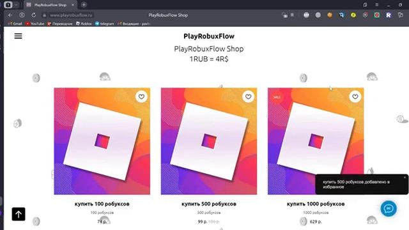This screenshot has height=230, width=409.
Task: Click the yellow-green extension icon
Action: point(353,15)
